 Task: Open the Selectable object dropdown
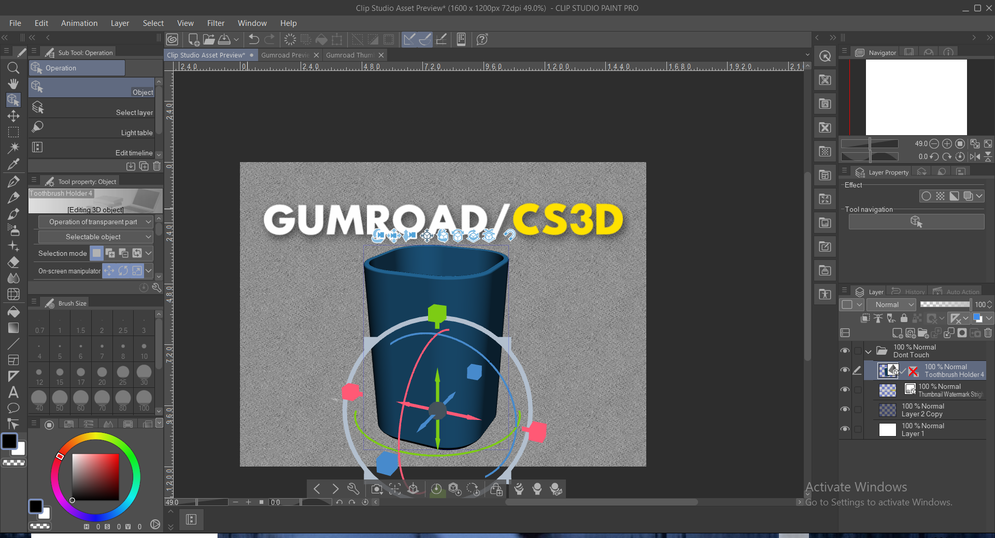(x=96, y=237)
